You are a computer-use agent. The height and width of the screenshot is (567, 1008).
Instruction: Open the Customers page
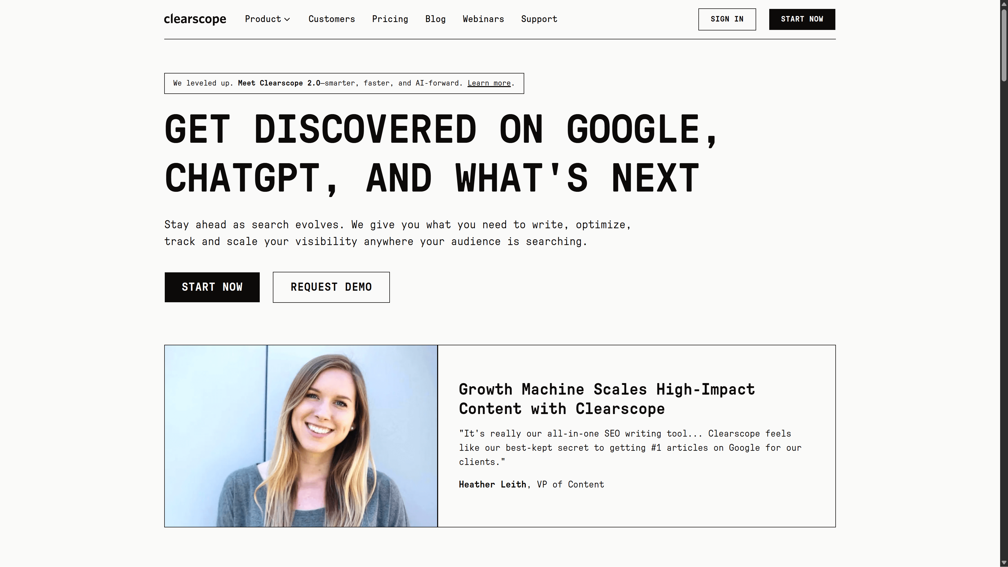[x=331, y=19]
